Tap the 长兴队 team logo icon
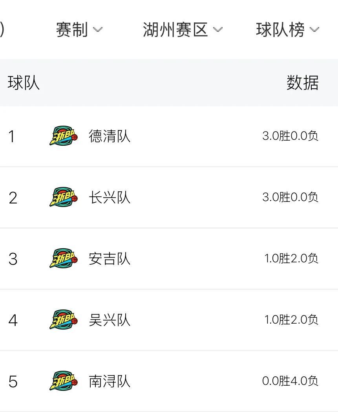 tap(64, 197)
